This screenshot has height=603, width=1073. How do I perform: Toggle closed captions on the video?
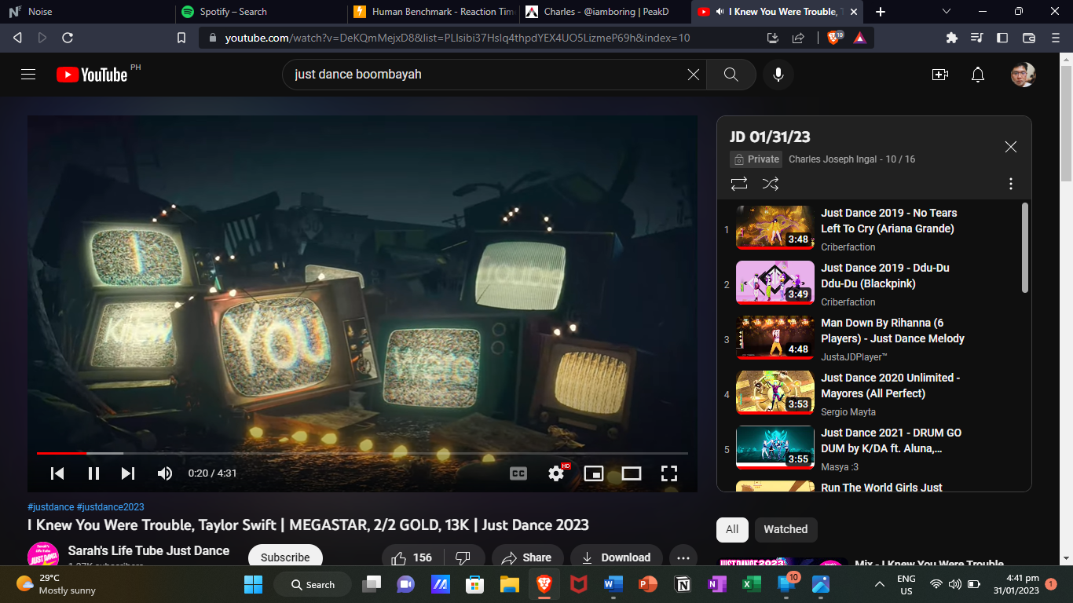[518, 473]
